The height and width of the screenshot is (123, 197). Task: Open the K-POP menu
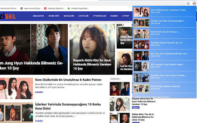click(126, 16)
